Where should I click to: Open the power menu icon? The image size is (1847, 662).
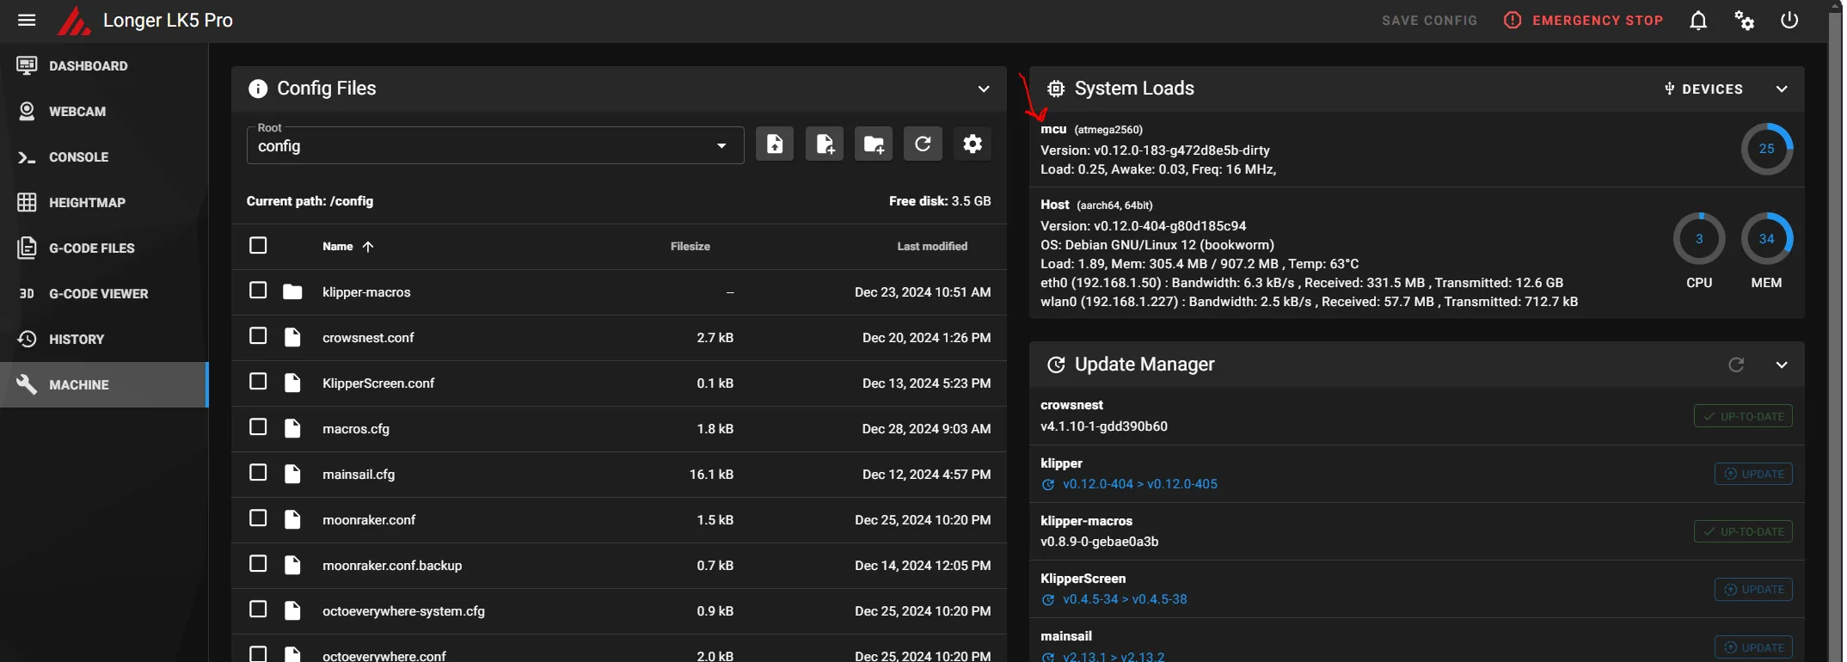tap(1789, 21)
